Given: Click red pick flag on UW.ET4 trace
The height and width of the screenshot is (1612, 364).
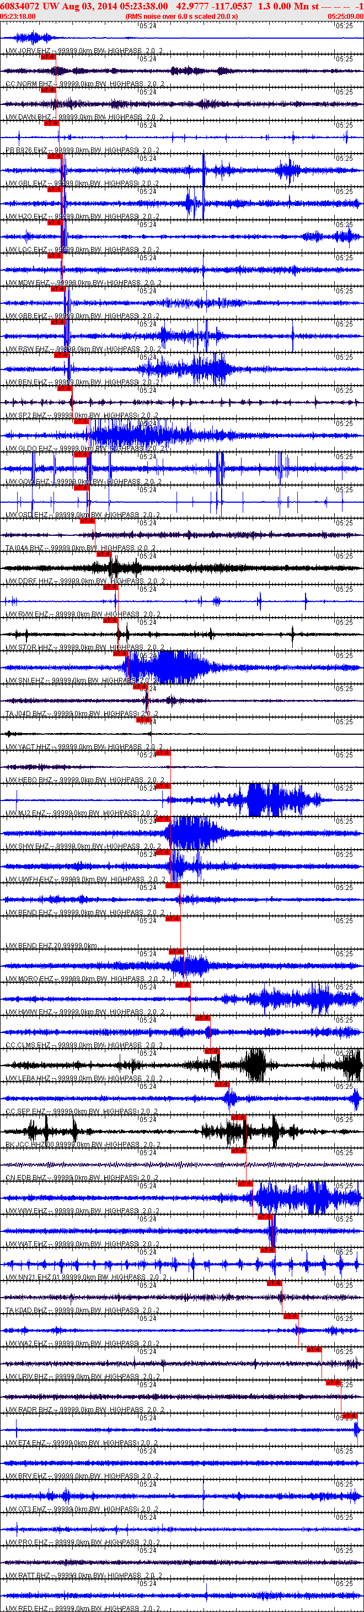Looking at the screenshot, I should point(349,1416).
